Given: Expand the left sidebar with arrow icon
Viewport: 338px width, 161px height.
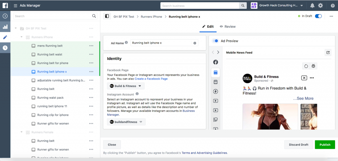Looking at the screenshot, I should click(x=5, y=16).
